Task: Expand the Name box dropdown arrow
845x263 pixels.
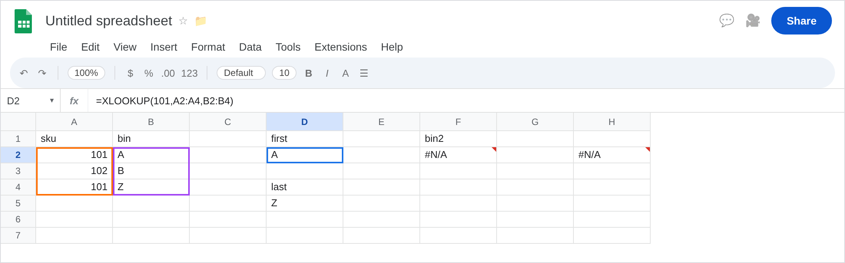Action: (x=52, y=100)
